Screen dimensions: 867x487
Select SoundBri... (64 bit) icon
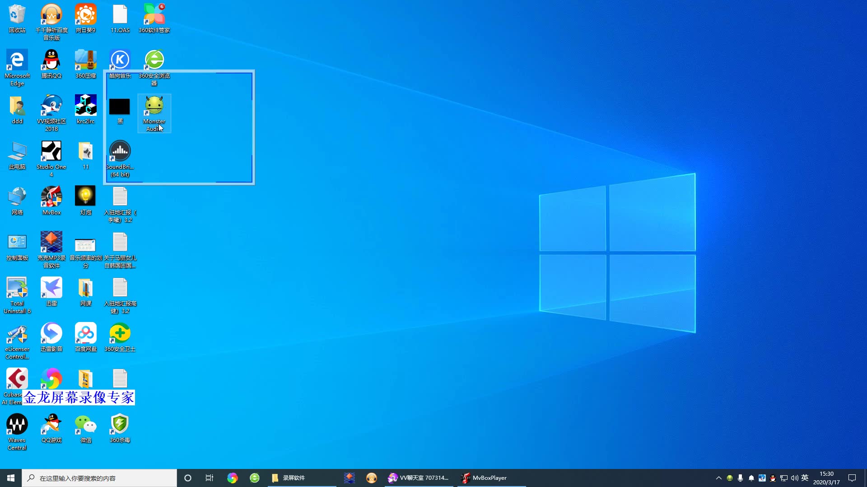click(x=120, y=159)
